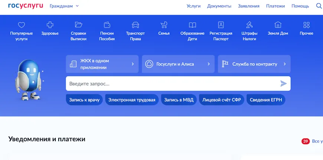The width and height of the screenshot is (323, 160).
Task: Click the Госуслуги logo
Action: [x=26, y=6]
